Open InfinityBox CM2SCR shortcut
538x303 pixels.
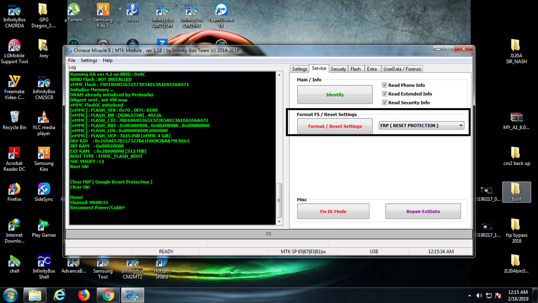click(x=44, y=87)
